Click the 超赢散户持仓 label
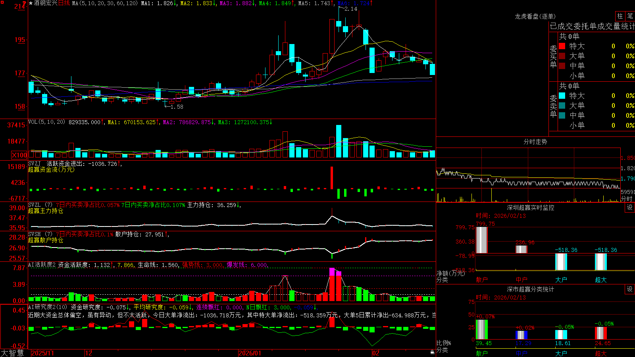Screen dimensions: 635x357 point(46,240)
